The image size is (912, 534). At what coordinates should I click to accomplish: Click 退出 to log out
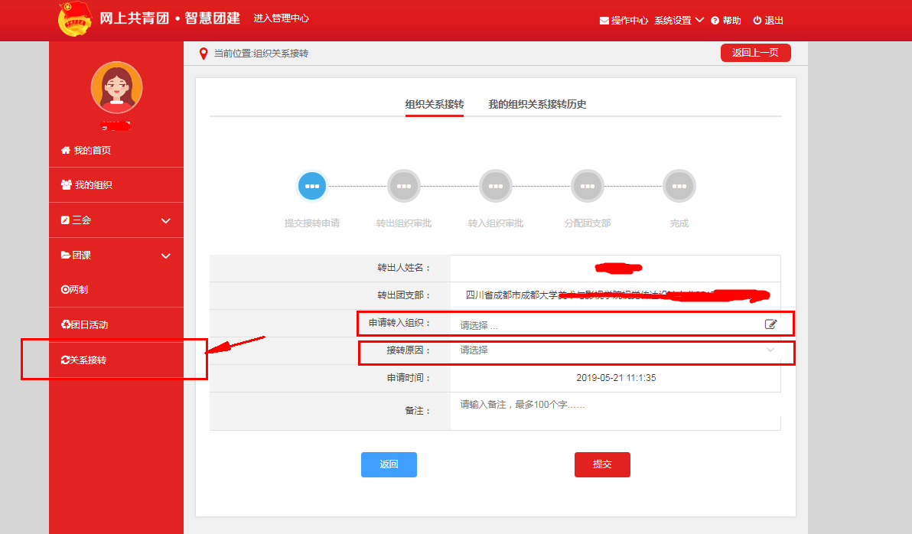[x=767, y=21]
